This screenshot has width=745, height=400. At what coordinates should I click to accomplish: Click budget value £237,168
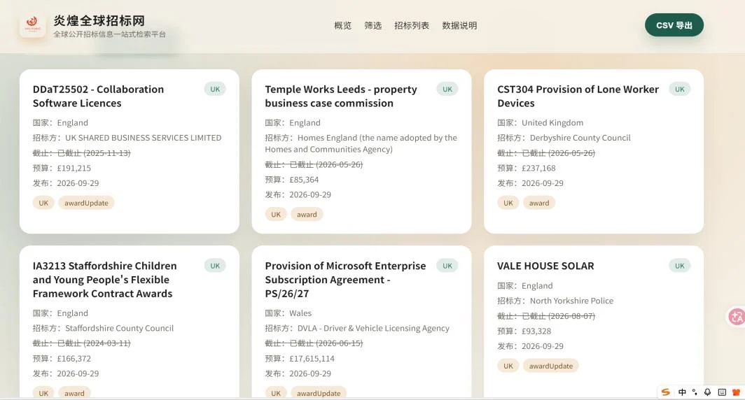pyautogui.click(x=539, y=168)
